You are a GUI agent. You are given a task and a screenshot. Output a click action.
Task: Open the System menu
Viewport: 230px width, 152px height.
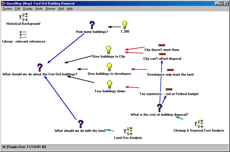pyautogui.click(x=7, y=9)
